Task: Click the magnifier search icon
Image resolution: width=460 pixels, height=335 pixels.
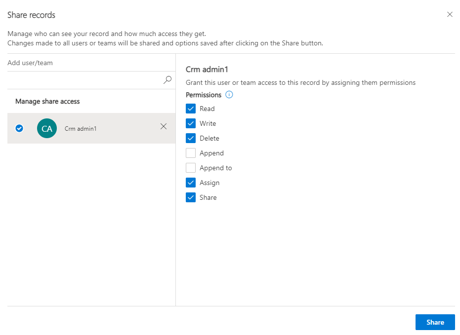Action: [x=167, y=79]
